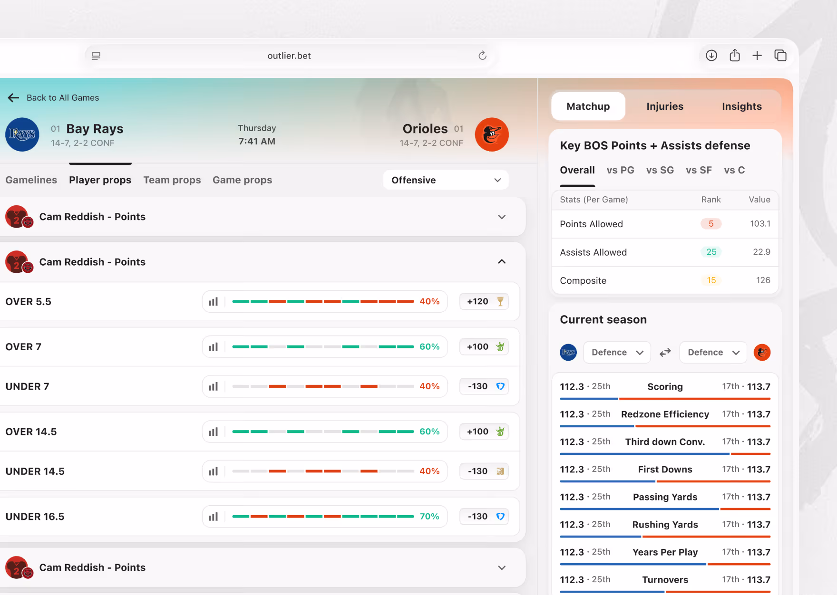Open the Offensive dropdown

coord(446,180)
